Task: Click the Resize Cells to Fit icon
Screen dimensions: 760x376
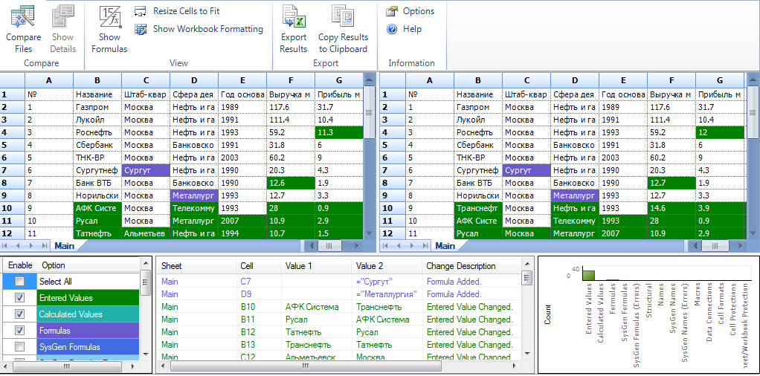Action: 141,11
